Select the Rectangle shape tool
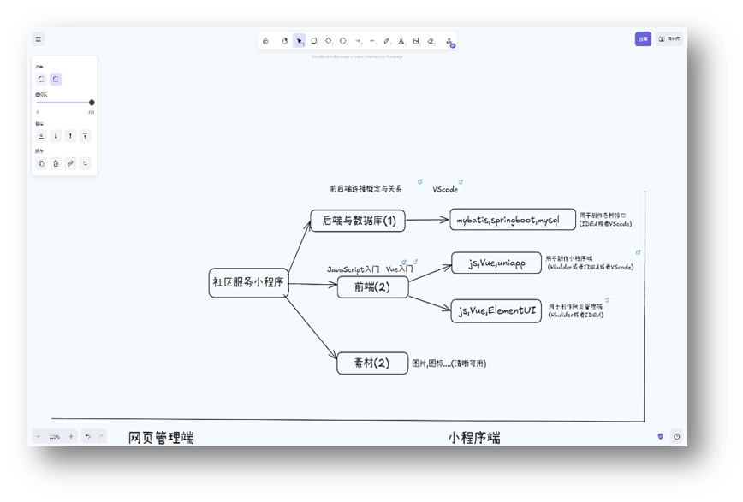 pyautogui.click(x=314, y=40)
